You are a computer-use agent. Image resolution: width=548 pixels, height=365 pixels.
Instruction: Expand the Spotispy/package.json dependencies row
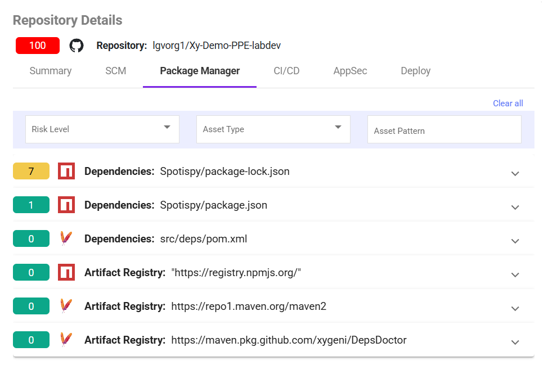click(515, 207)
